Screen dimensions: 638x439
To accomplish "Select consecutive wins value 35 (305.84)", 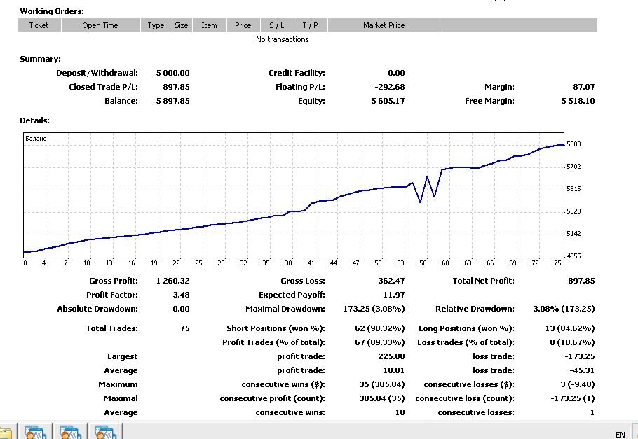I will (x=382, y=384).
